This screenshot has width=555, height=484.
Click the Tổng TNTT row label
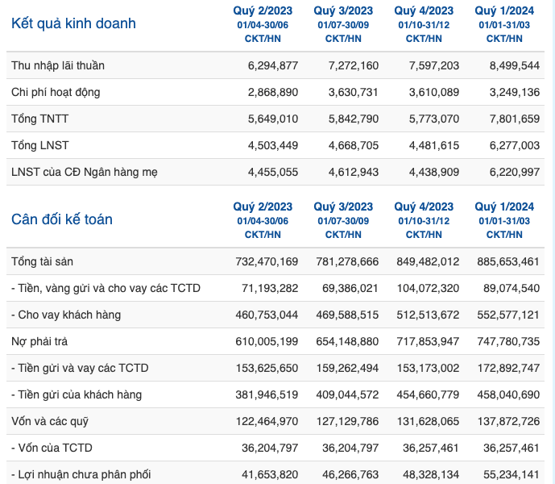[40, 119]
